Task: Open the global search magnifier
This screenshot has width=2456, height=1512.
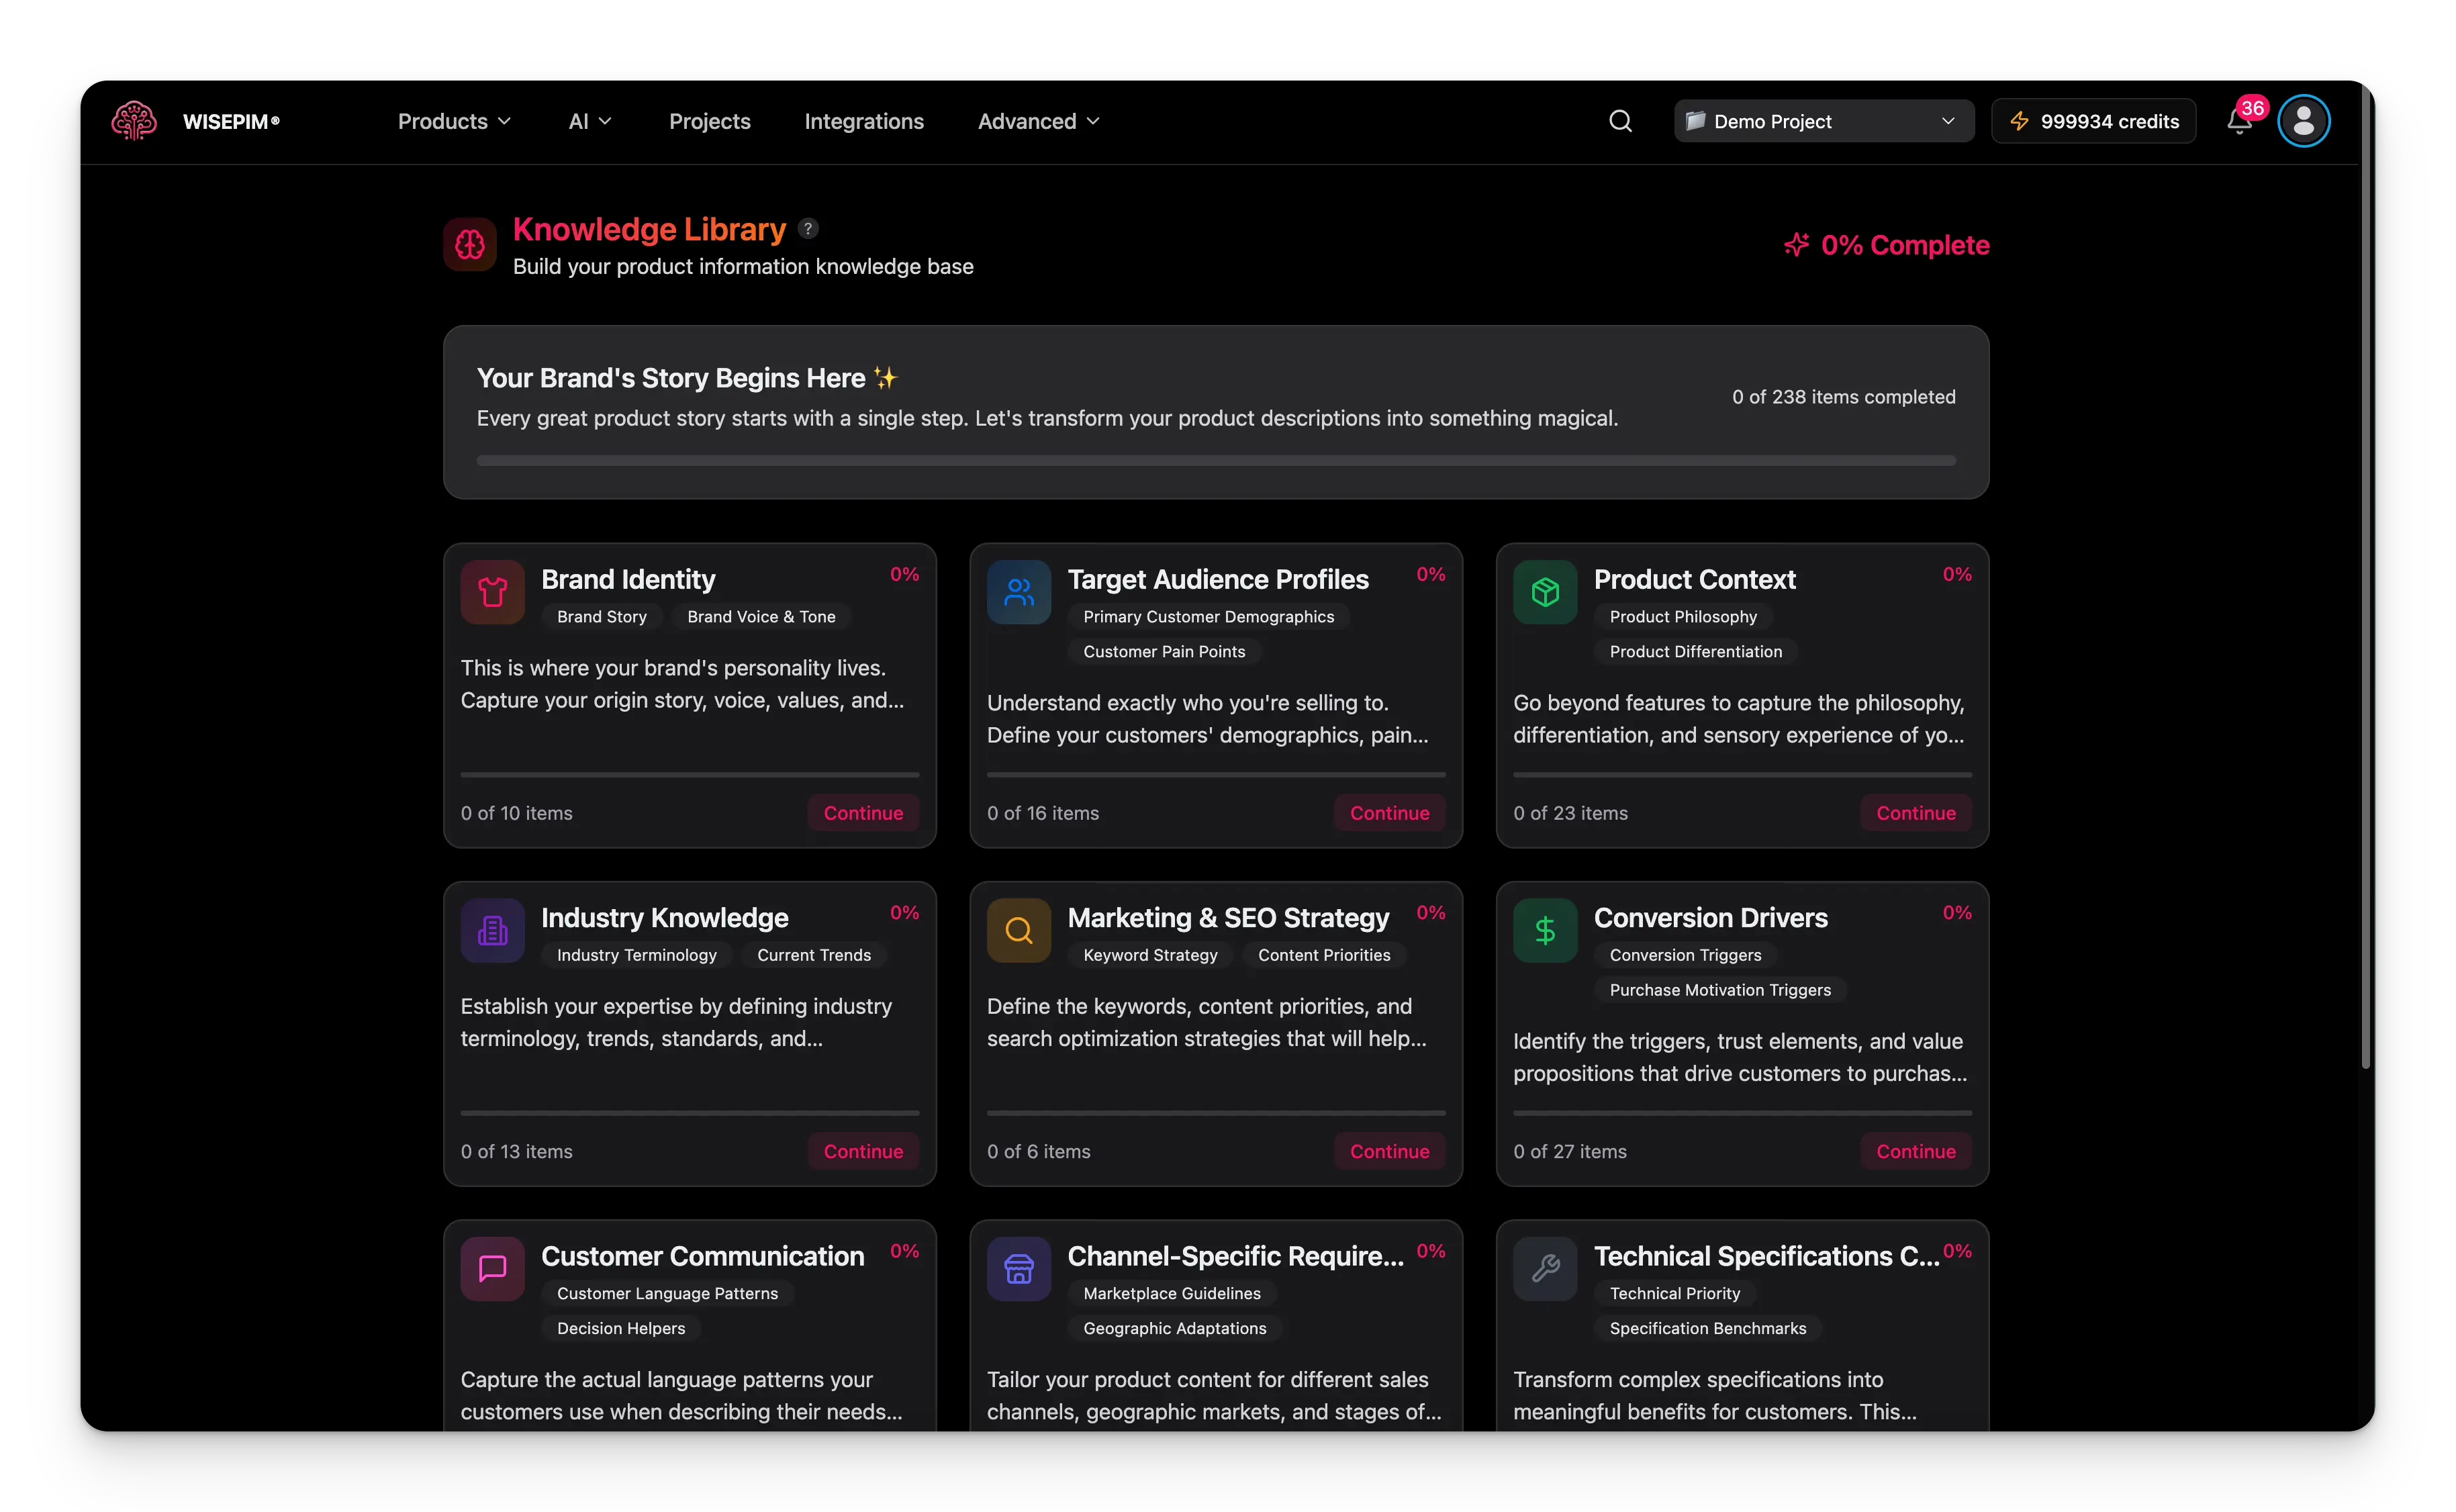Action: click(x=1621, y=120)
